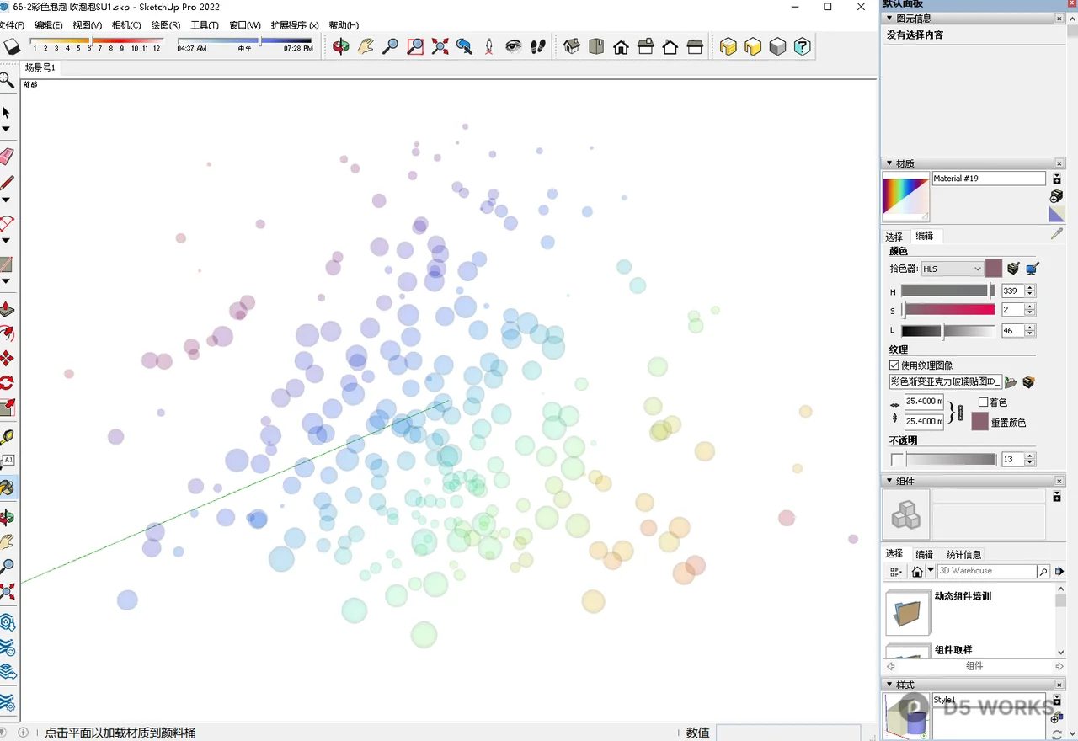The width and height of the screenshot is (1078, 741).
Task: Choose the Arc tool
Action: tap(7, 223)
